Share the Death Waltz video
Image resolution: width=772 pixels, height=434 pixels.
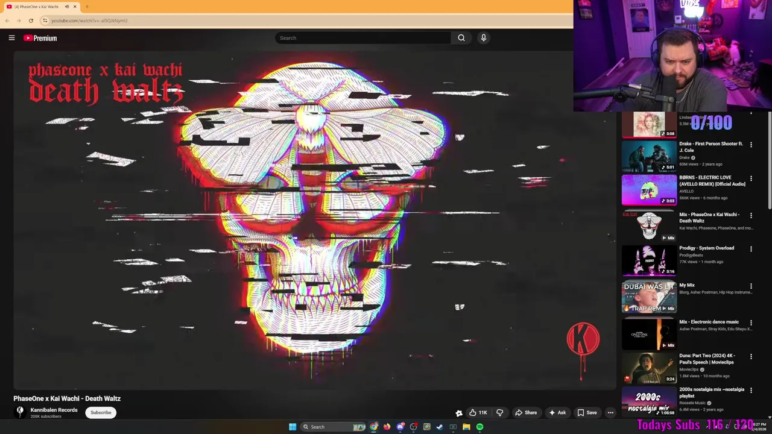525,413
